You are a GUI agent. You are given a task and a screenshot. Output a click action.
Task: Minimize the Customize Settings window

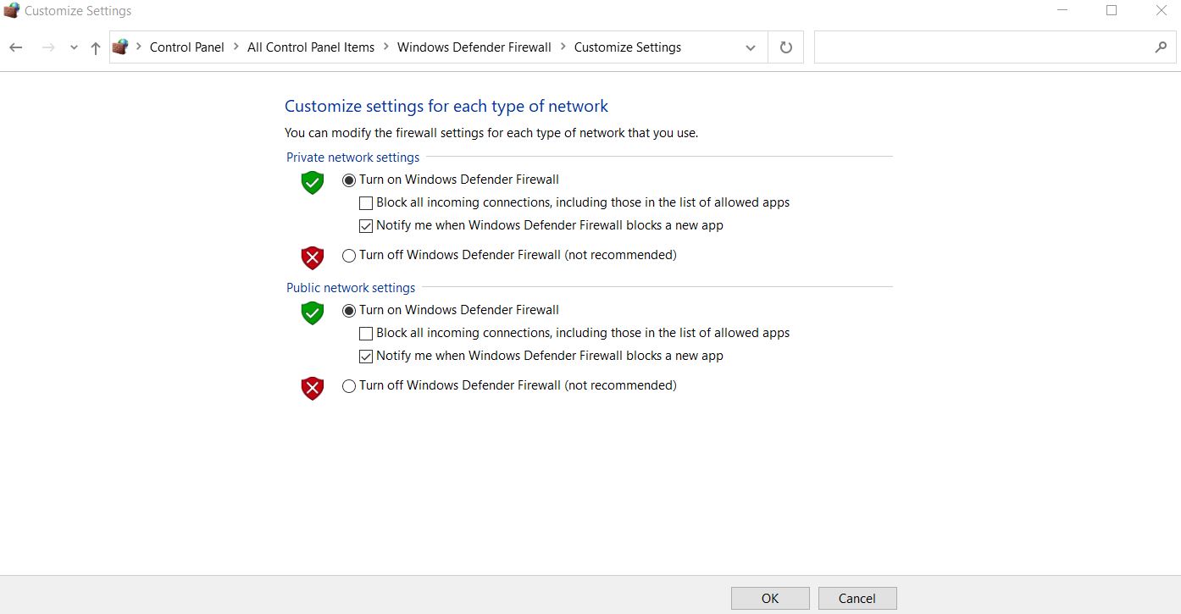point(1062,11)
